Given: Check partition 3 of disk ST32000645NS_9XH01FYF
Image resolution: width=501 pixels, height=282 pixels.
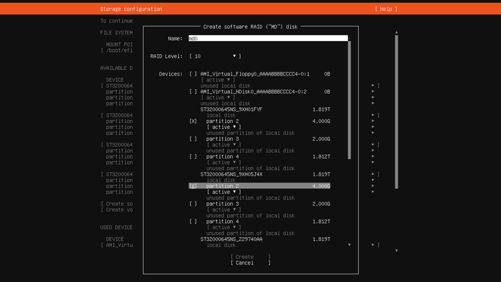Looking at the screenshot, I should (193, 139).
